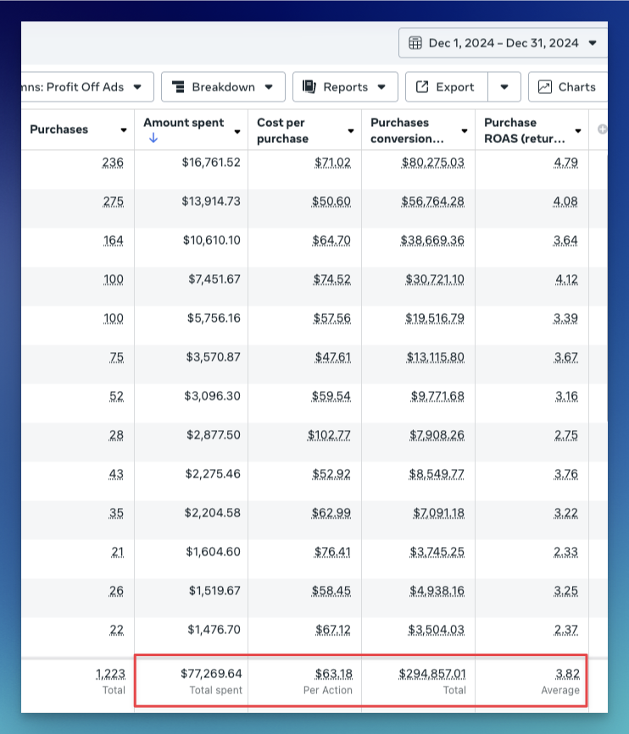Image resolution: width=629 pixels, height=734 pixels.
Task: Click purchases value 75
Action: (117, 357)
